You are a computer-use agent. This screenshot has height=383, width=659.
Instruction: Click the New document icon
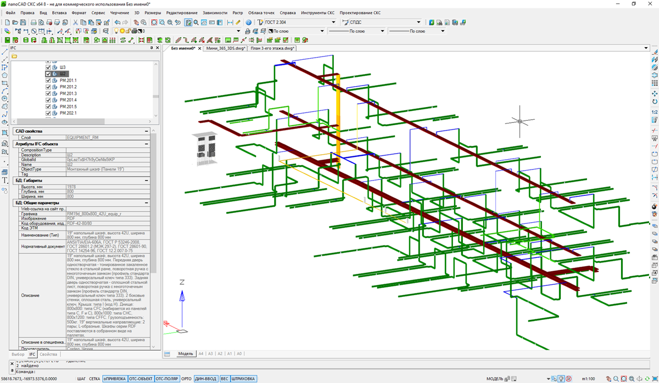coord(7,22)
